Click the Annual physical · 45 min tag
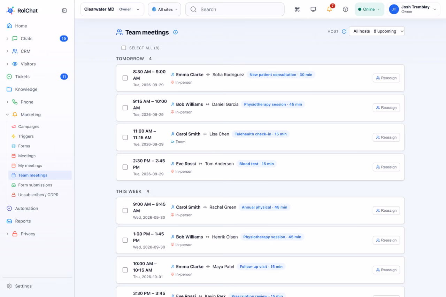The height and width of the screenshot is (297, 446). pyautogui.click(x=264, y=207)
